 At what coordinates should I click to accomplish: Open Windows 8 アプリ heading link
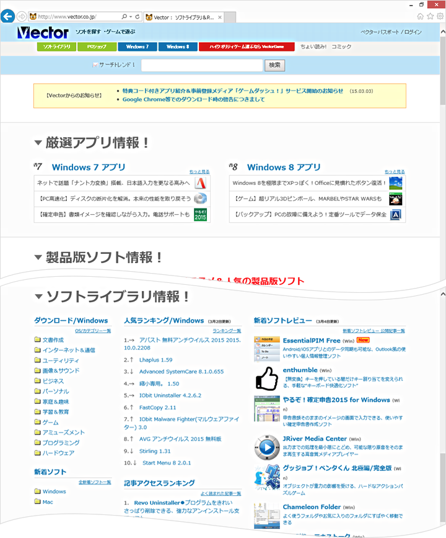click(284, 167)
